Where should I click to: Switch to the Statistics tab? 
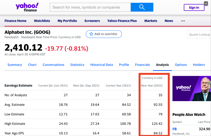[x=77, y=65]
